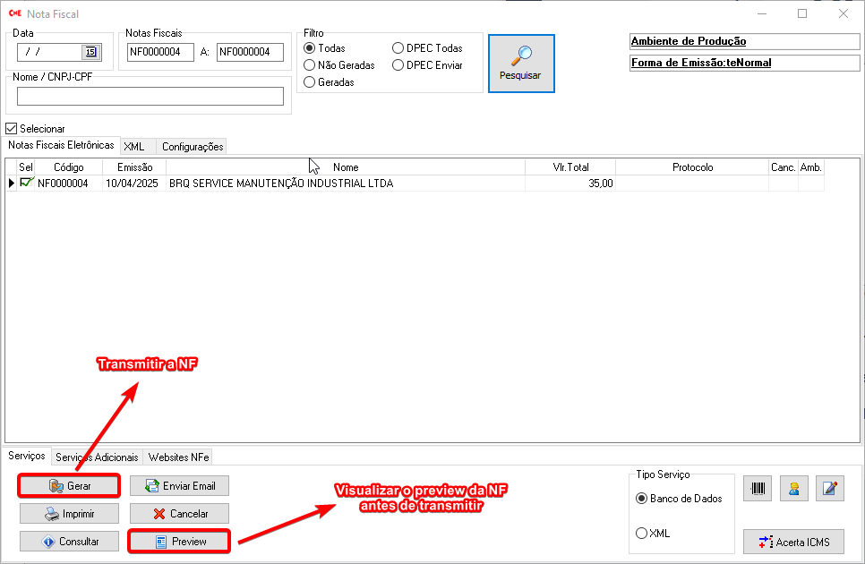Viewport: 865px width, 564px height.
Task: Toggle the Selecionar checkbox
Action: point(12,129)
